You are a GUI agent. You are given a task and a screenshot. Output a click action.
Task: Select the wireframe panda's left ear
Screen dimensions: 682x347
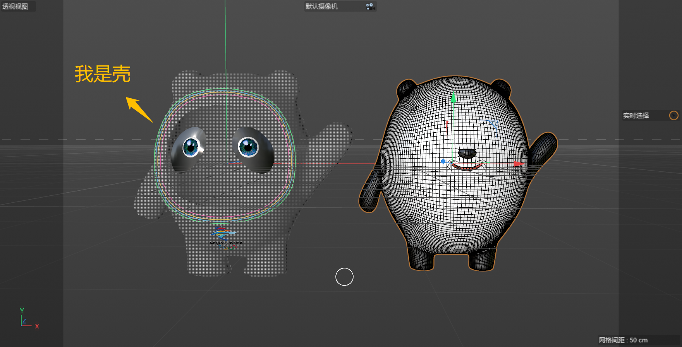(x=406, y=89)
